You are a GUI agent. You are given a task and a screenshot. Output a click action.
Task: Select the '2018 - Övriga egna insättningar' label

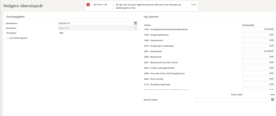point(159,46)
